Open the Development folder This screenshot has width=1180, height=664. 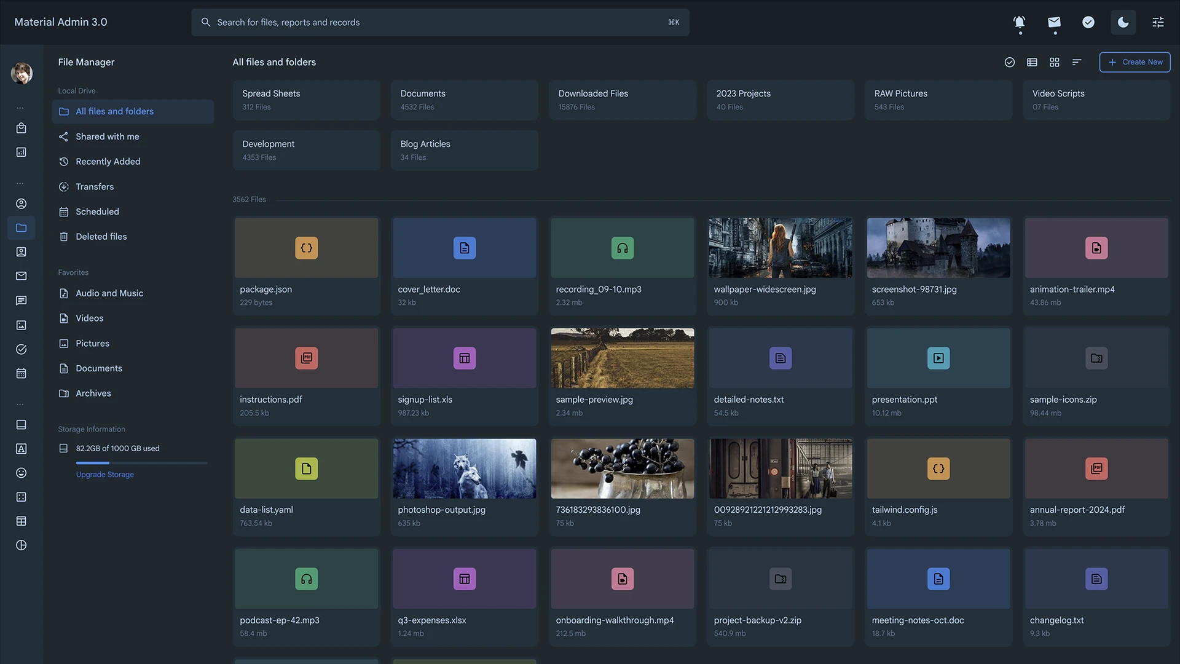[306, 150]
